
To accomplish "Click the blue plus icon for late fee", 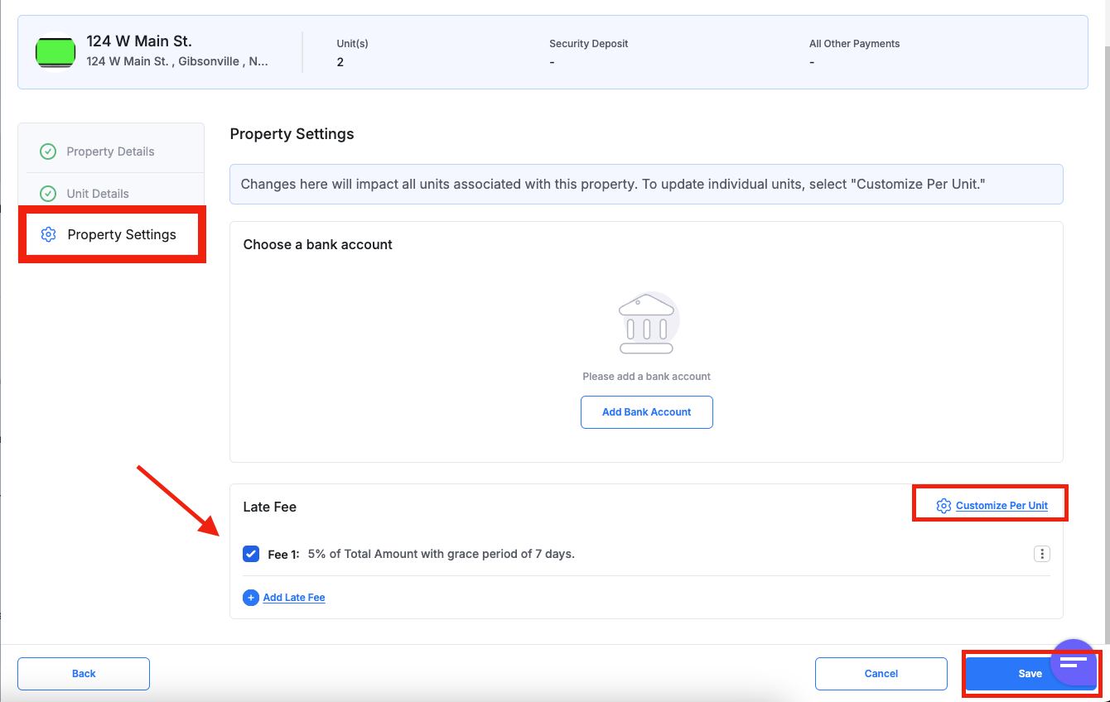I will click(251, 598).
